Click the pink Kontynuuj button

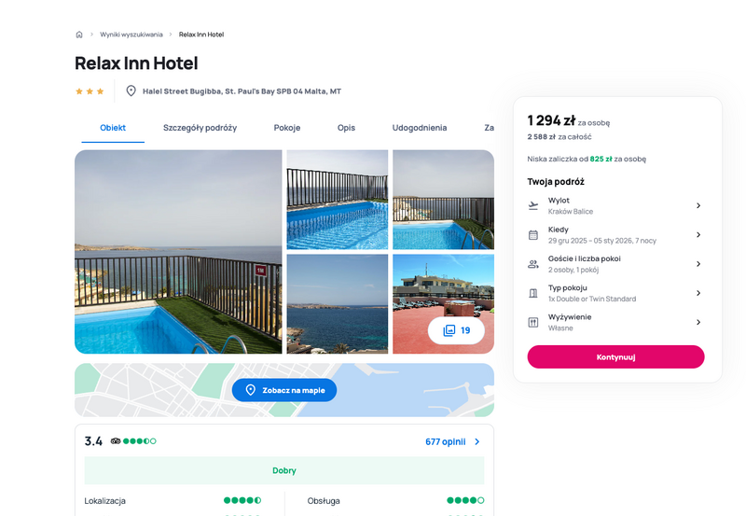pyautogui.click(x=615, y=356)
